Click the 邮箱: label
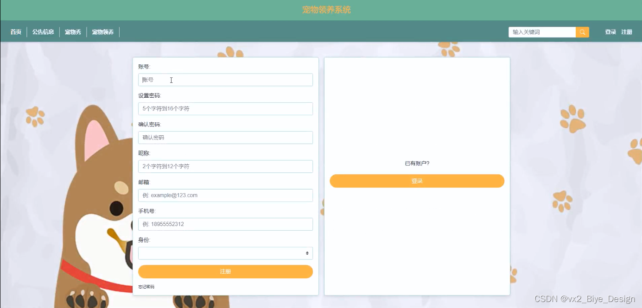 click(144, 182)
